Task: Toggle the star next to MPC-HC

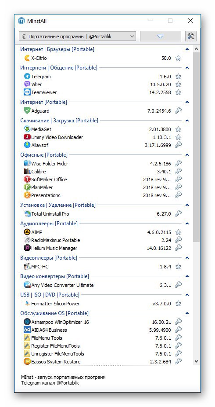Action: pyautogui.click(x=178, y=267)
